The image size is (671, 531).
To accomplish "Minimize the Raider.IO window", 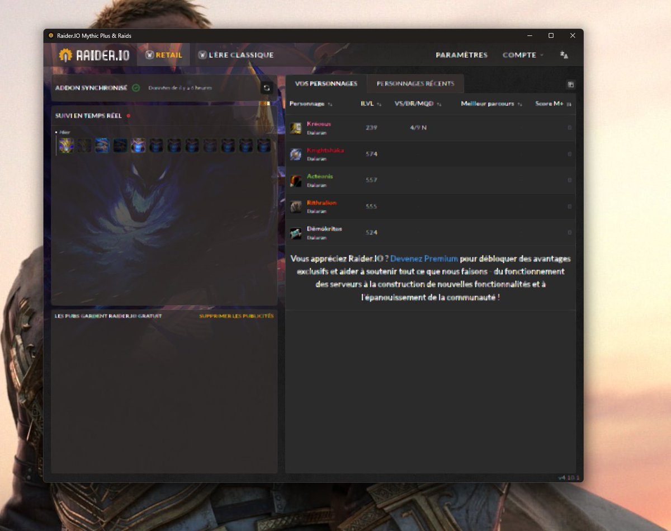I will pyautogui.click(x=530, y=36).
